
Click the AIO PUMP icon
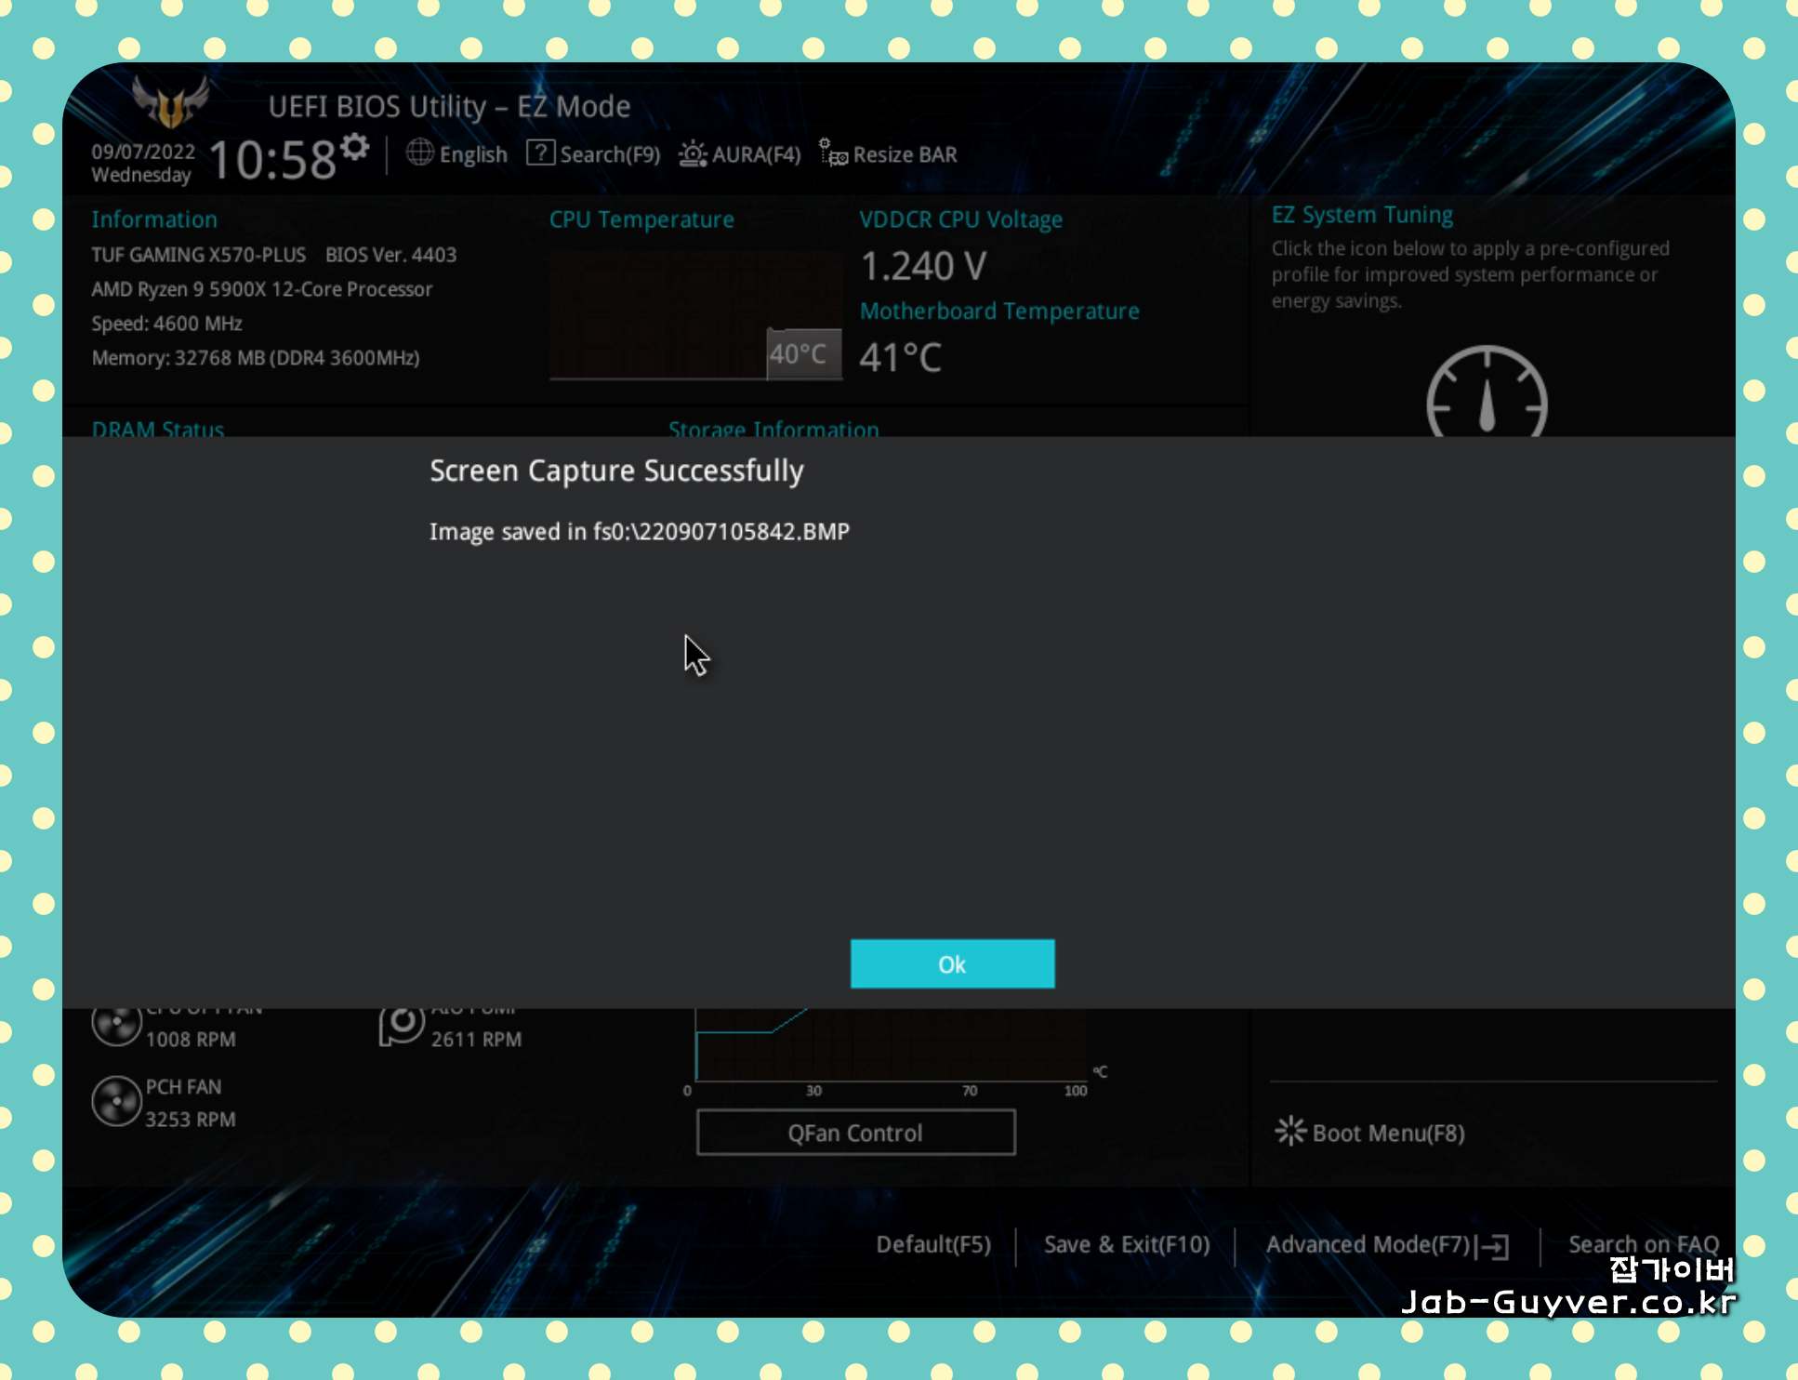pos(402,1025)
